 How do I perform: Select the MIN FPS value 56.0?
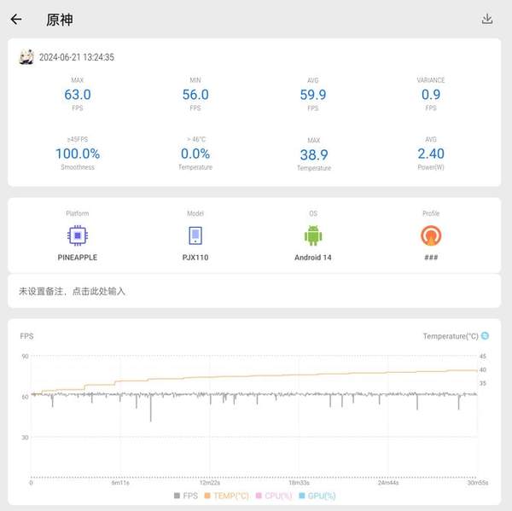(195, 95)
